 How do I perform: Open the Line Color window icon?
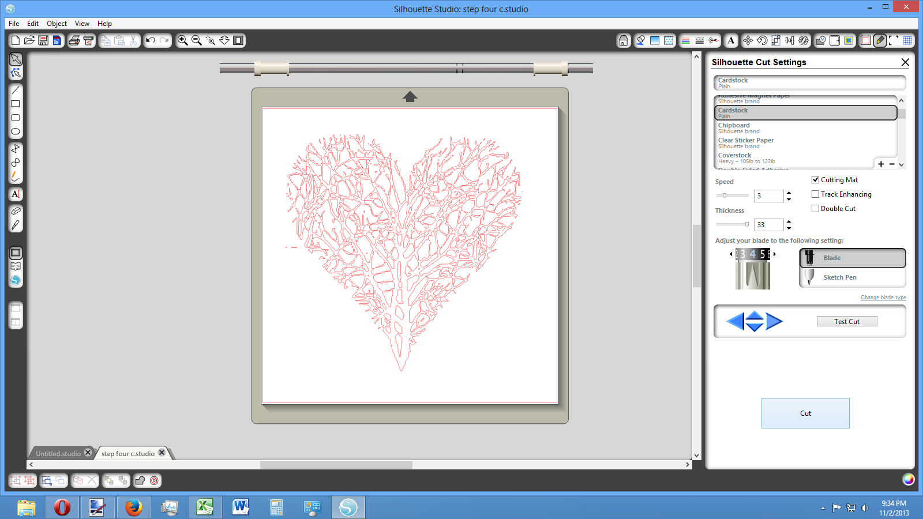pyautogui.click(x=686, y=40)
